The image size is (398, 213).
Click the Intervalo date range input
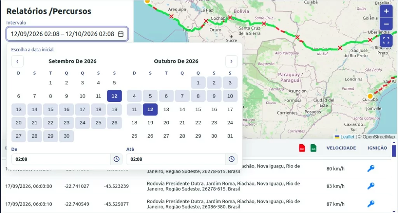[x=67, y=34]
